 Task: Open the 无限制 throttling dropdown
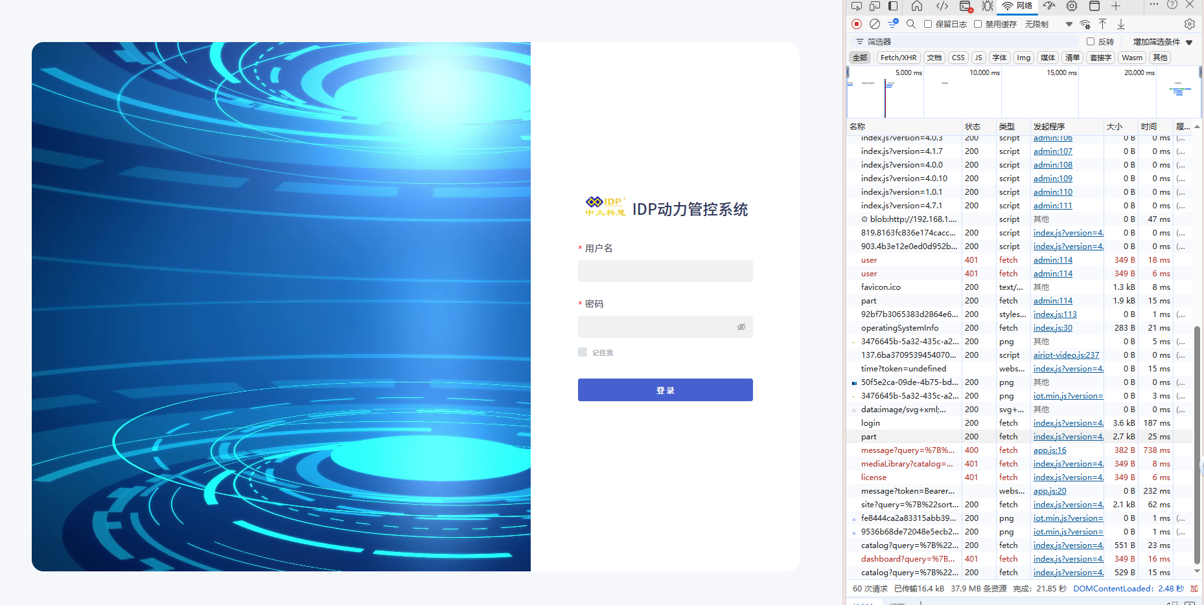(x=1048, y=24)
